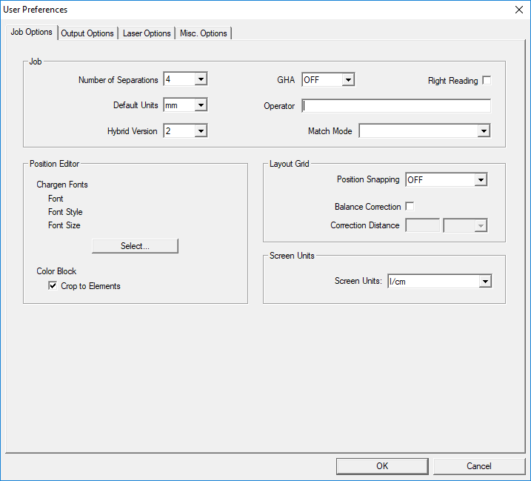The width and height of the screenshot is (531, 481).
Task: Switch to the Output Options tab
Action: tap(87, 33)
